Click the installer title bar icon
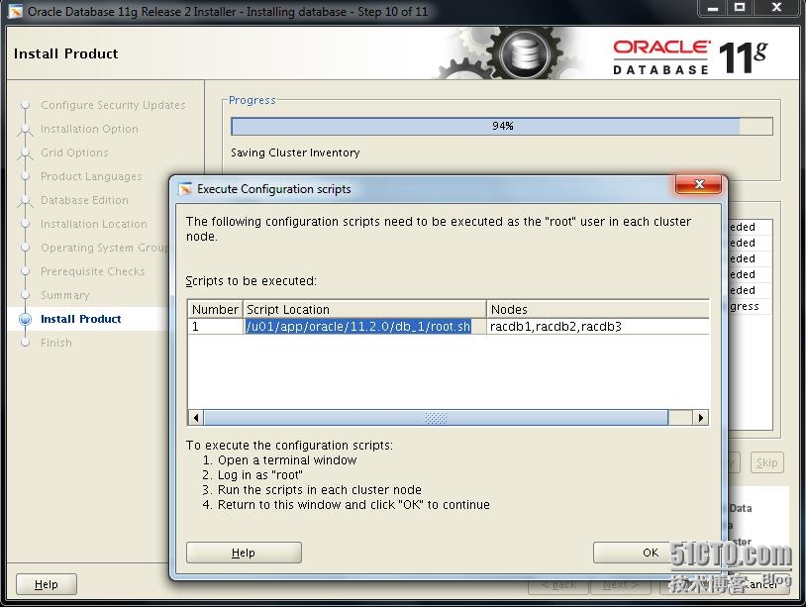 click(16, 11)
